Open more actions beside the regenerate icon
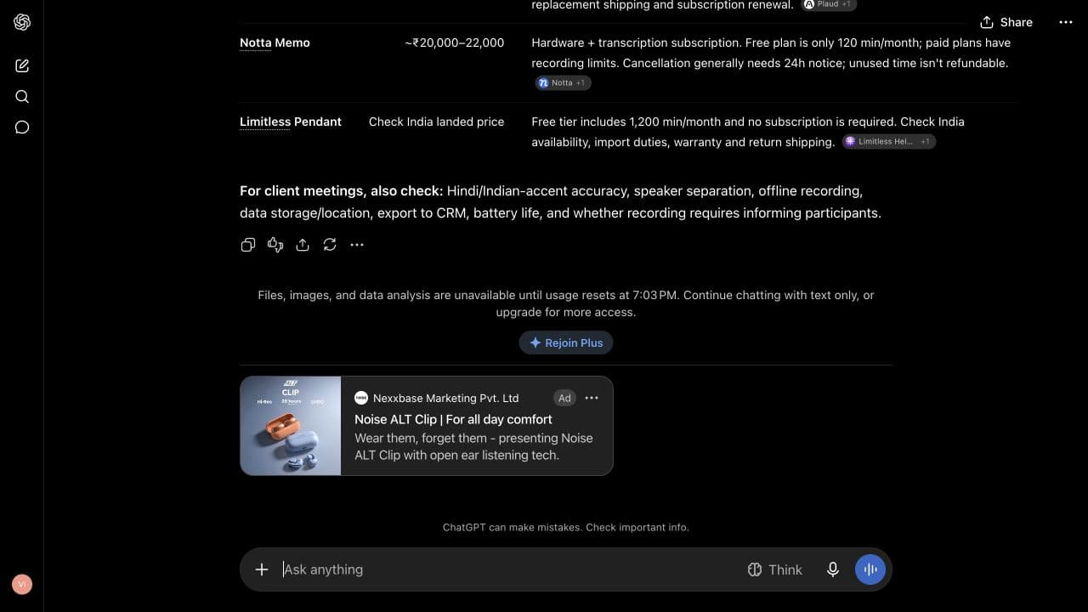The width and height of the screenshot is (1088, 612). 357,245
